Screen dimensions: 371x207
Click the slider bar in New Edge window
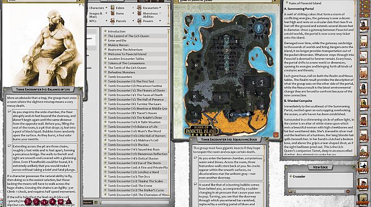[x=319, y=192]
